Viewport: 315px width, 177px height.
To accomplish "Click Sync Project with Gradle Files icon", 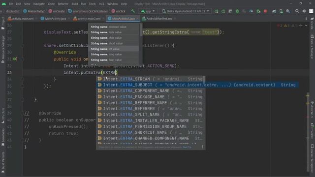I will (x=274, y=11).
